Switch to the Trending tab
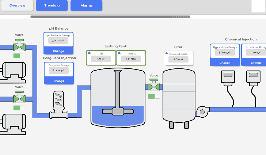The width and height of the screenshot is (266, 155). (52, 5)
